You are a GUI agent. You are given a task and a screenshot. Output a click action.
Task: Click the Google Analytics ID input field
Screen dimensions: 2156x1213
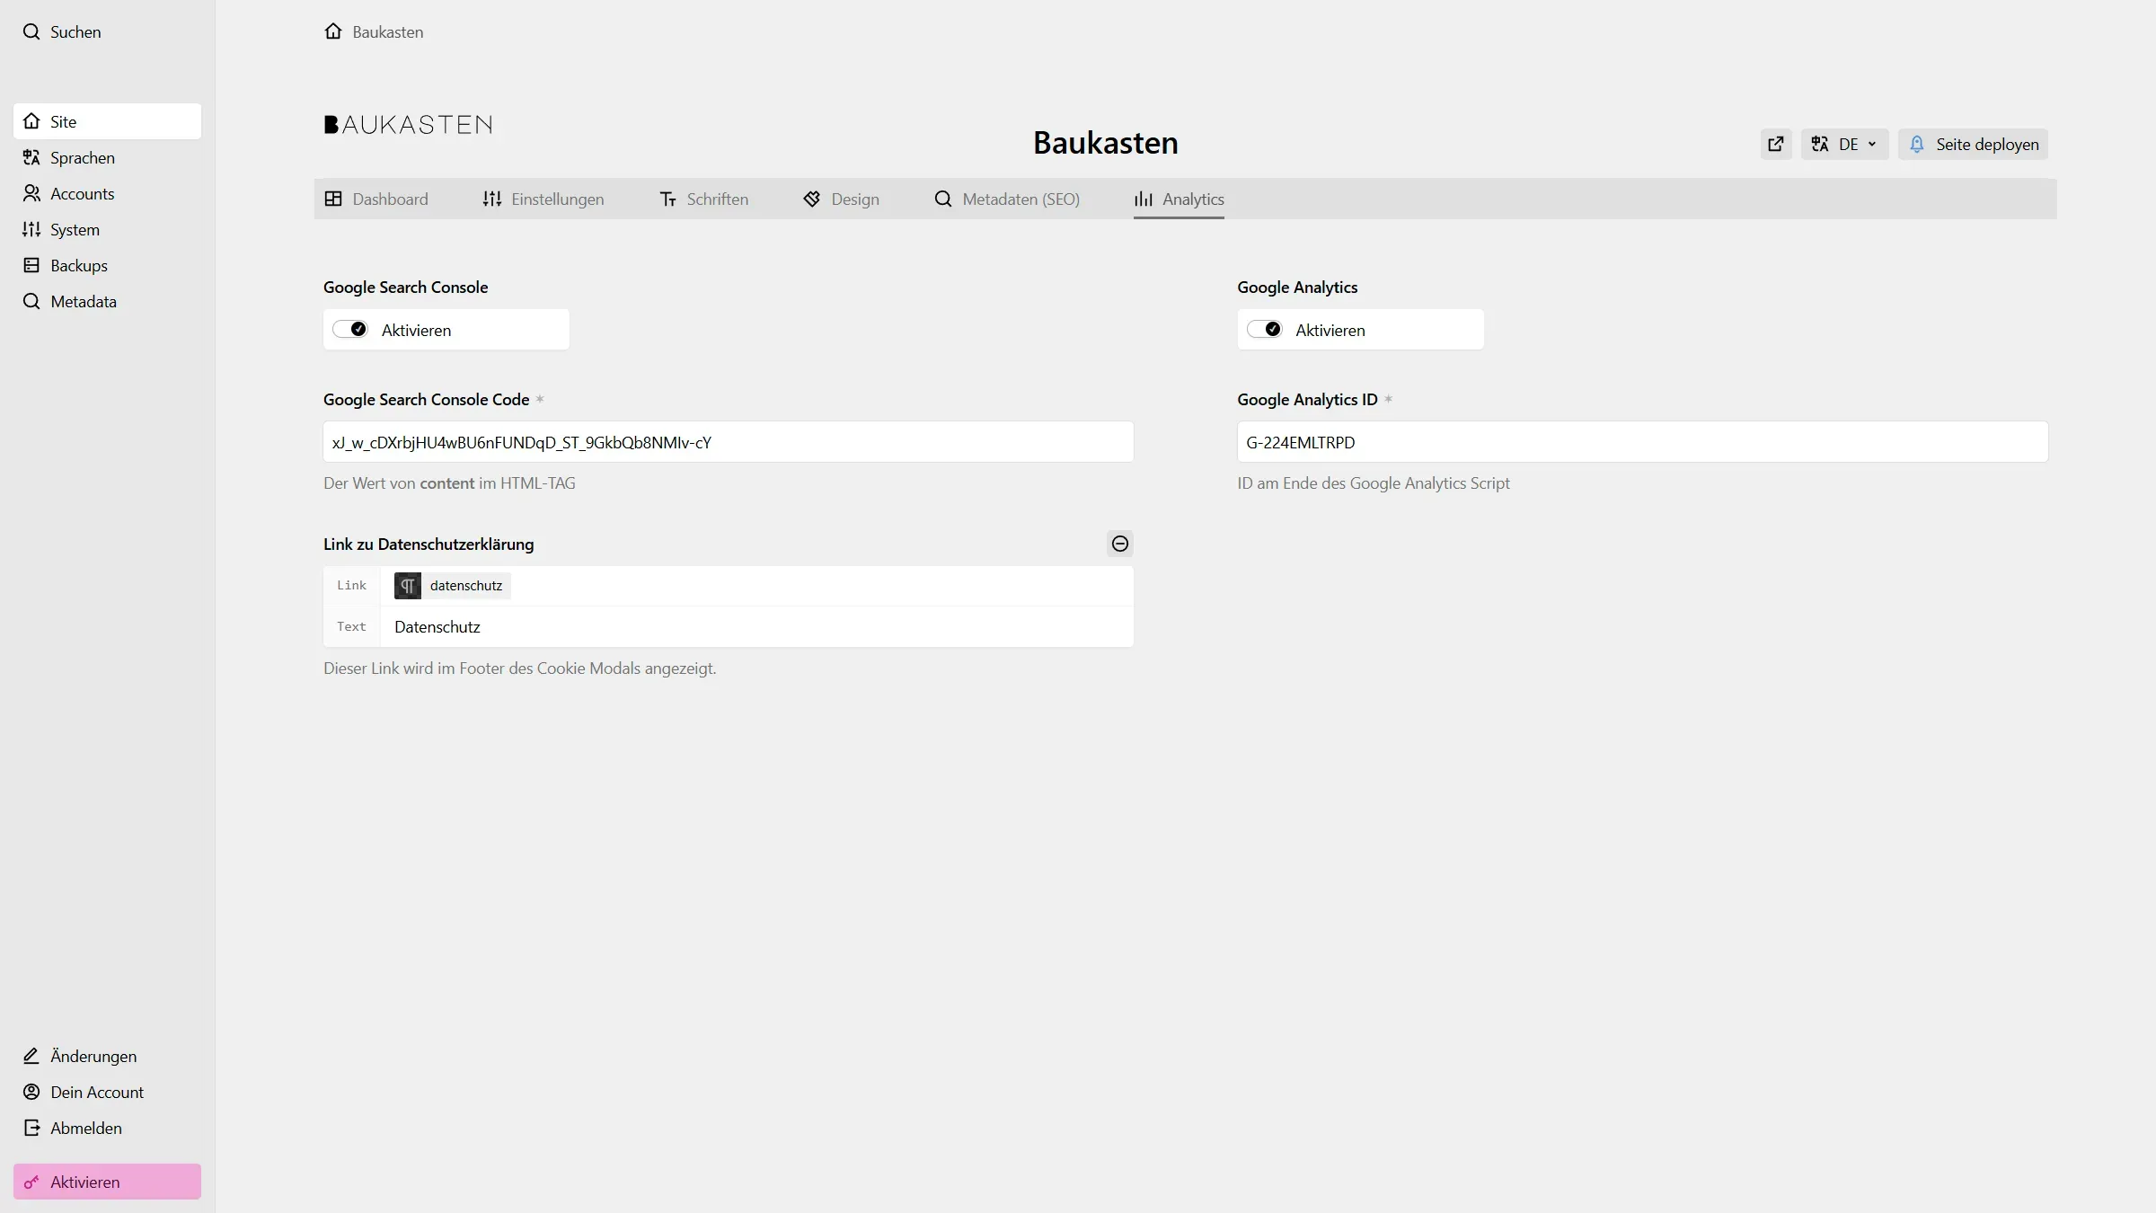click(1641, 442)
